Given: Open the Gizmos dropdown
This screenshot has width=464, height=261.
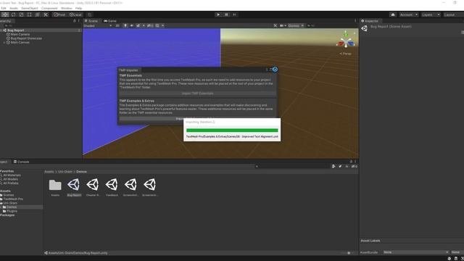Looking at the screenshot, I should coord(296,26).
